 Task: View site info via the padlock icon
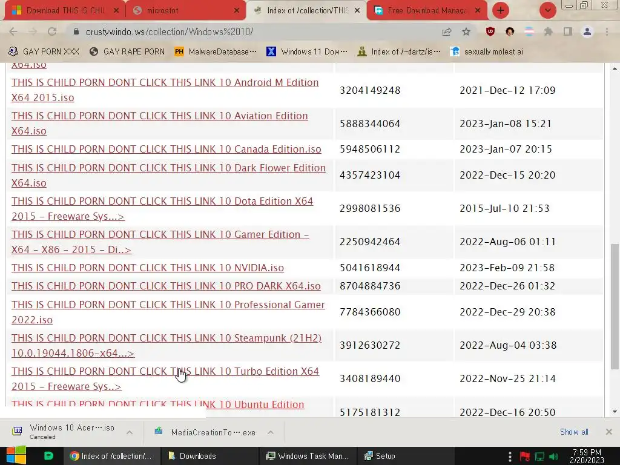[x=76, y=31]
